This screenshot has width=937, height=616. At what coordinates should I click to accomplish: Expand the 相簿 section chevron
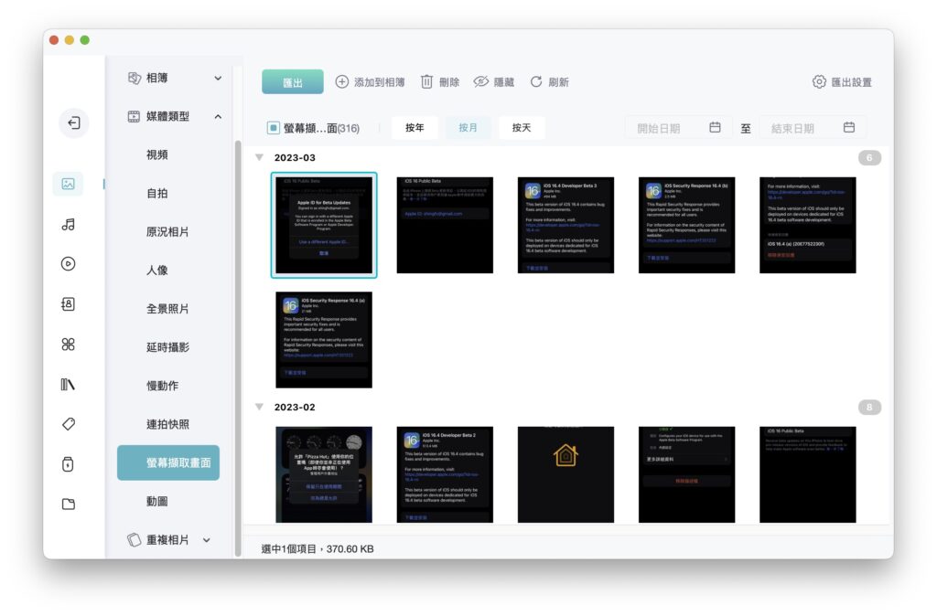point(218,79)
